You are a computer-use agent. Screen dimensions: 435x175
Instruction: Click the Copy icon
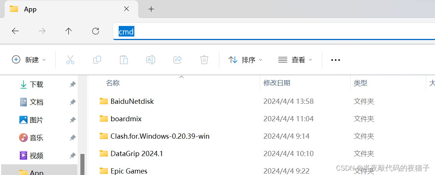pyautogui.click(x=97, y=60)
